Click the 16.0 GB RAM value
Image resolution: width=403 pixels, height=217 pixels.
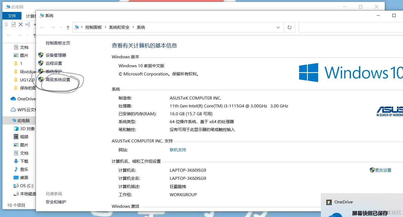[191, 114]
